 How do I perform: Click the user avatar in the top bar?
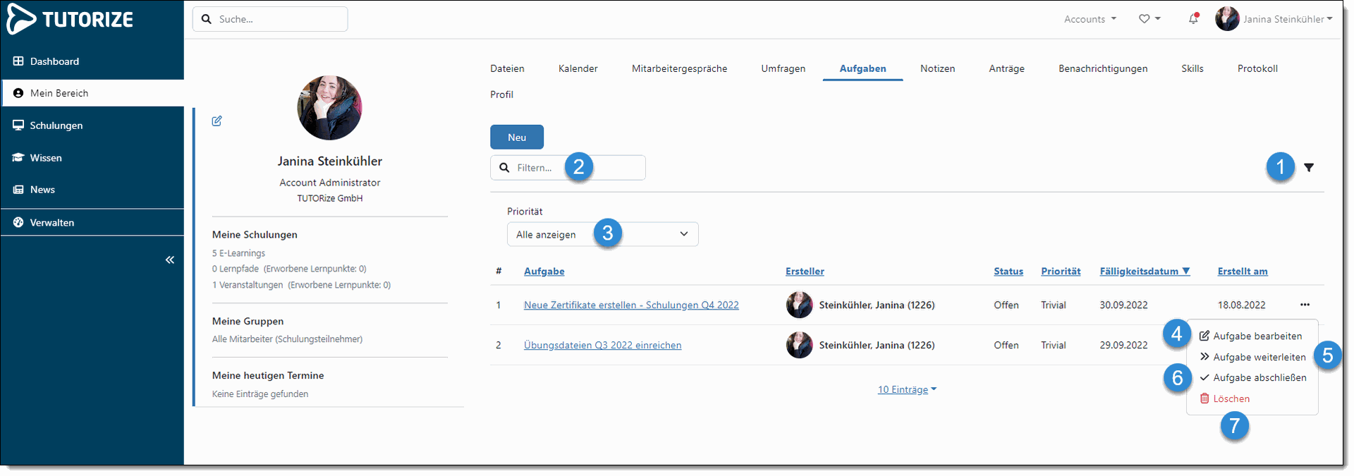coord(1227,19)
